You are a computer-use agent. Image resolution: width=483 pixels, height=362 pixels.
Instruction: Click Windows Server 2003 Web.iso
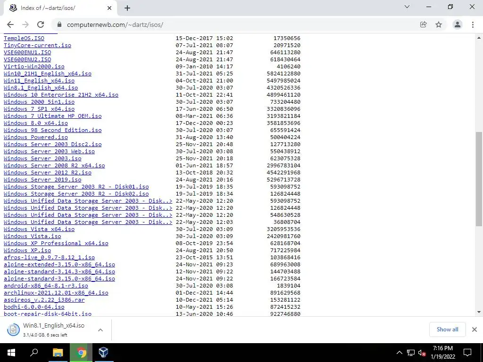click(49, 151)
